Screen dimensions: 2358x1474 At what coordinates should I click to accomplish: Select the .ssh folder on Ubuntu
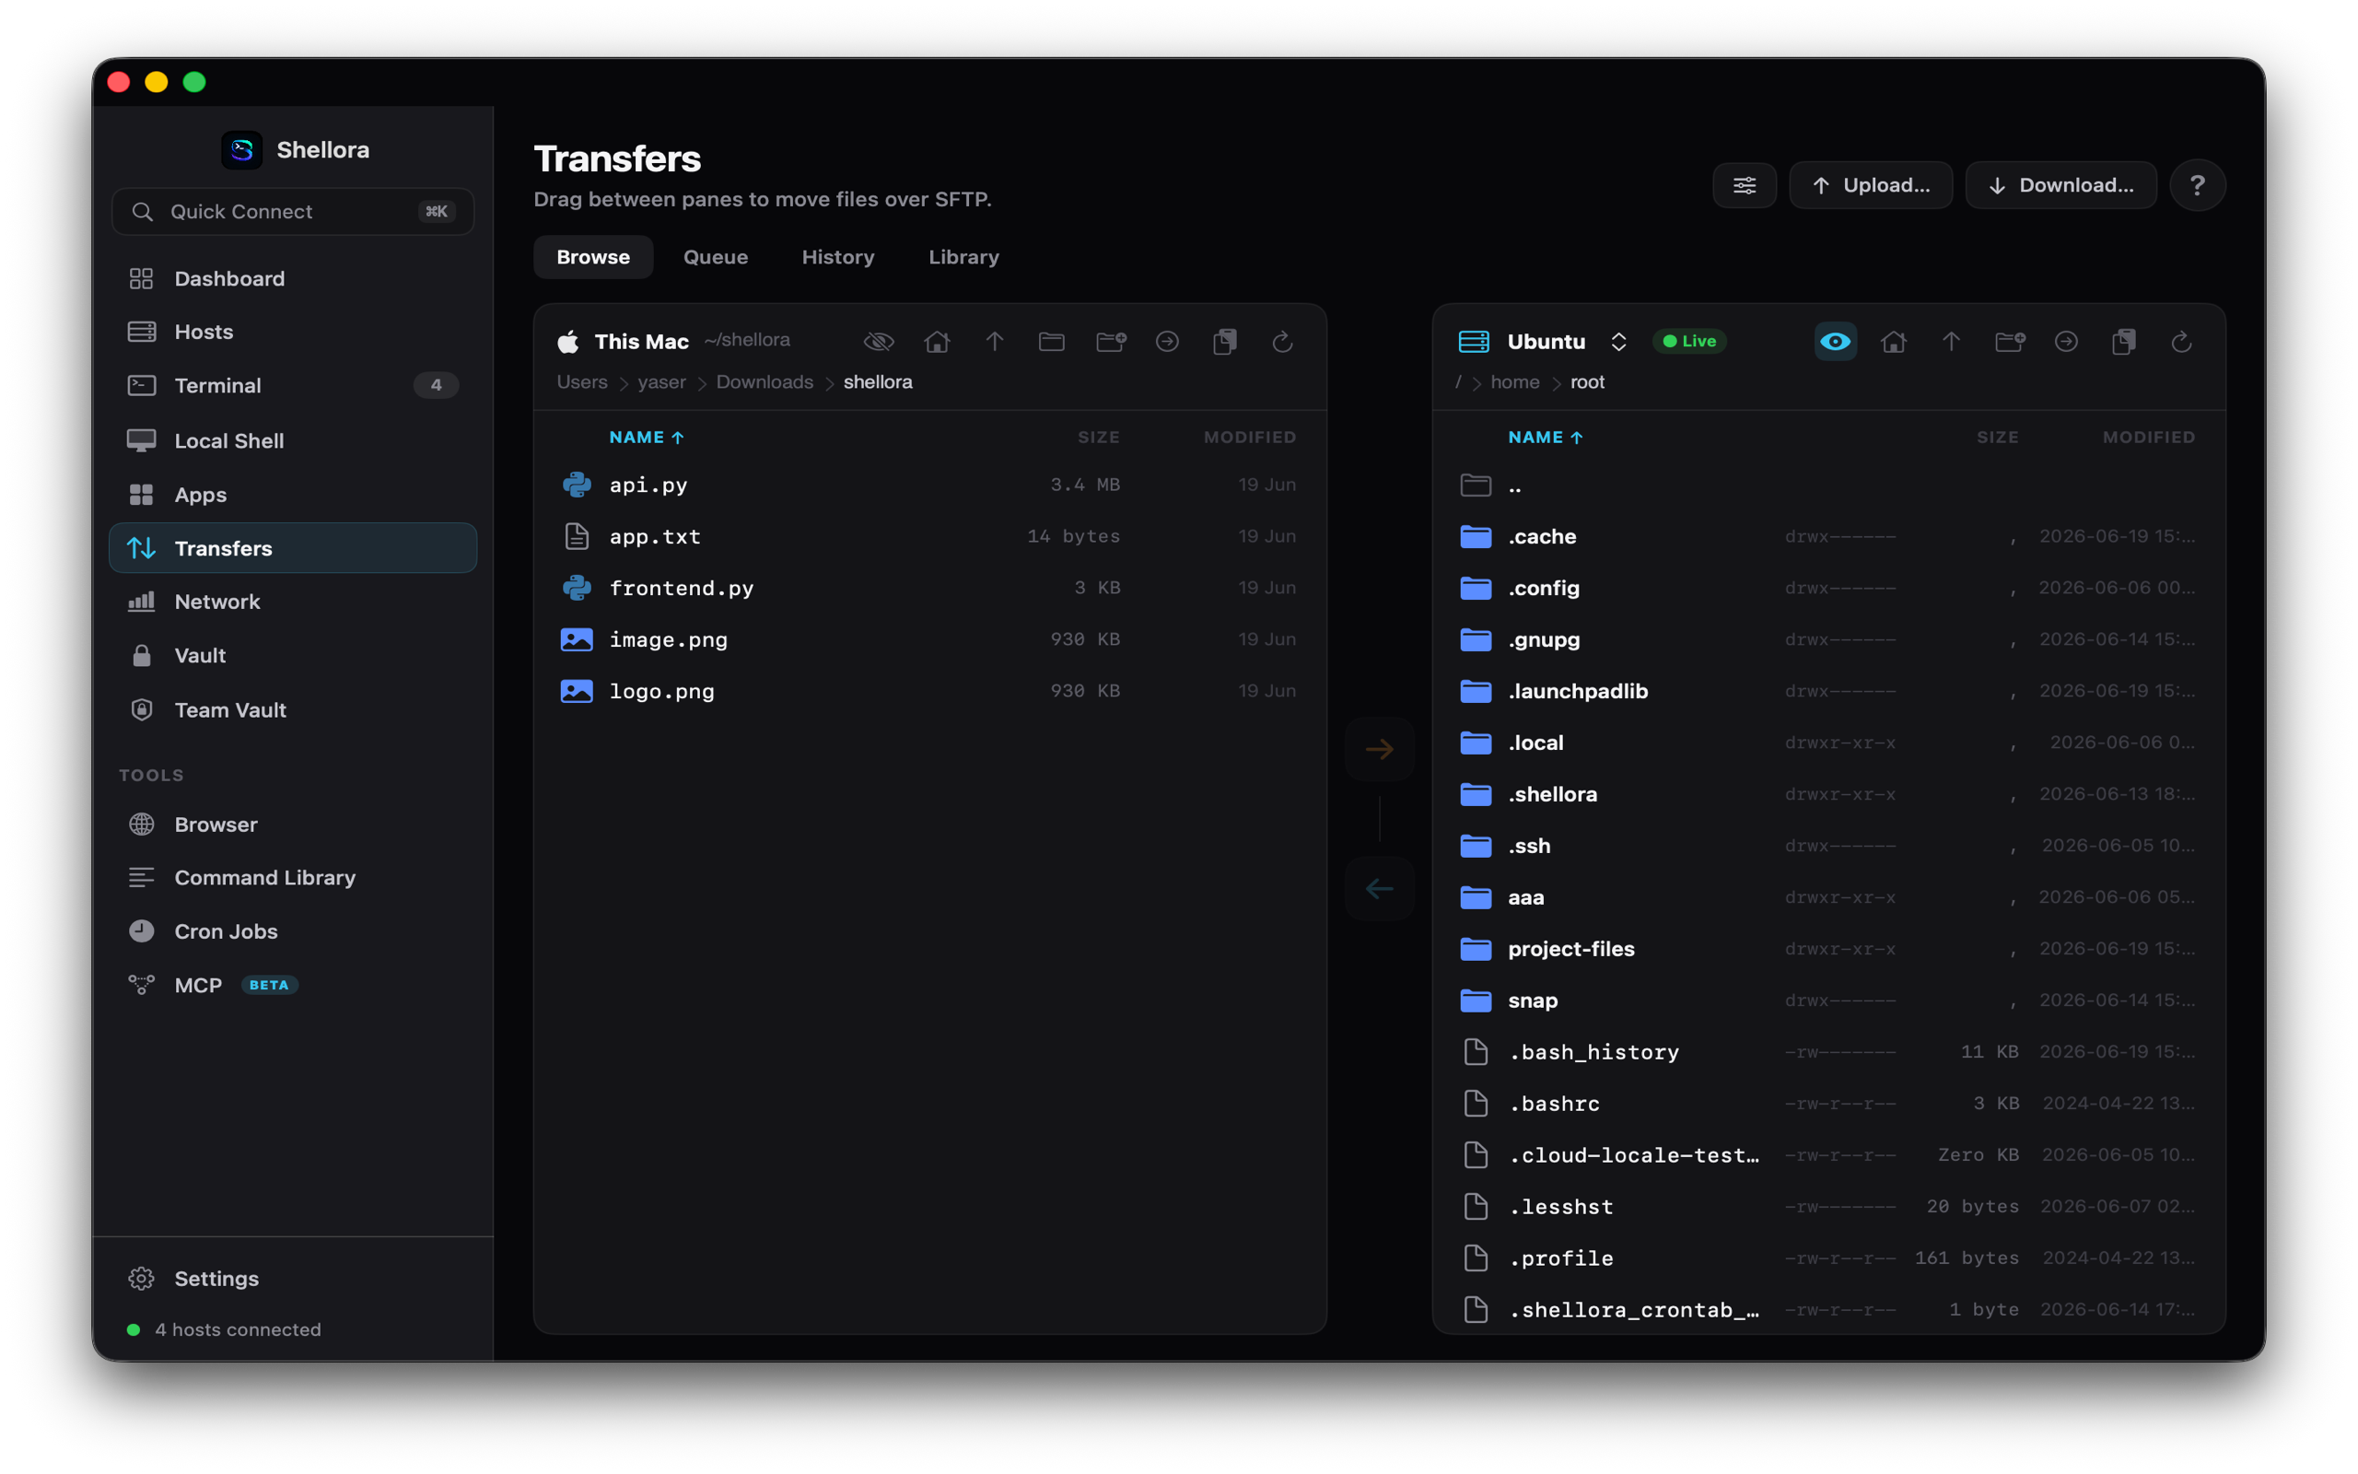pyautogui.click(x=1828, y=845)
